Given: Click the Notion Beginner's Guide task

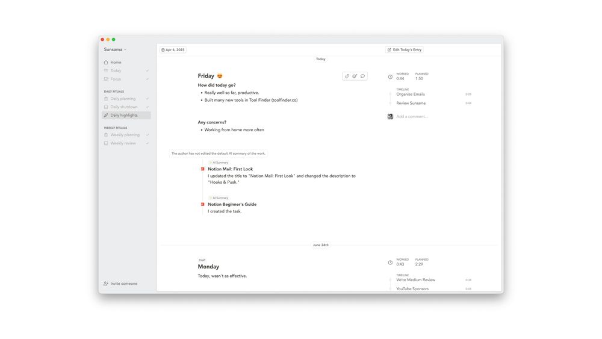Looking at the screenshot, I should pyautogui.click(x=232, y=204).
